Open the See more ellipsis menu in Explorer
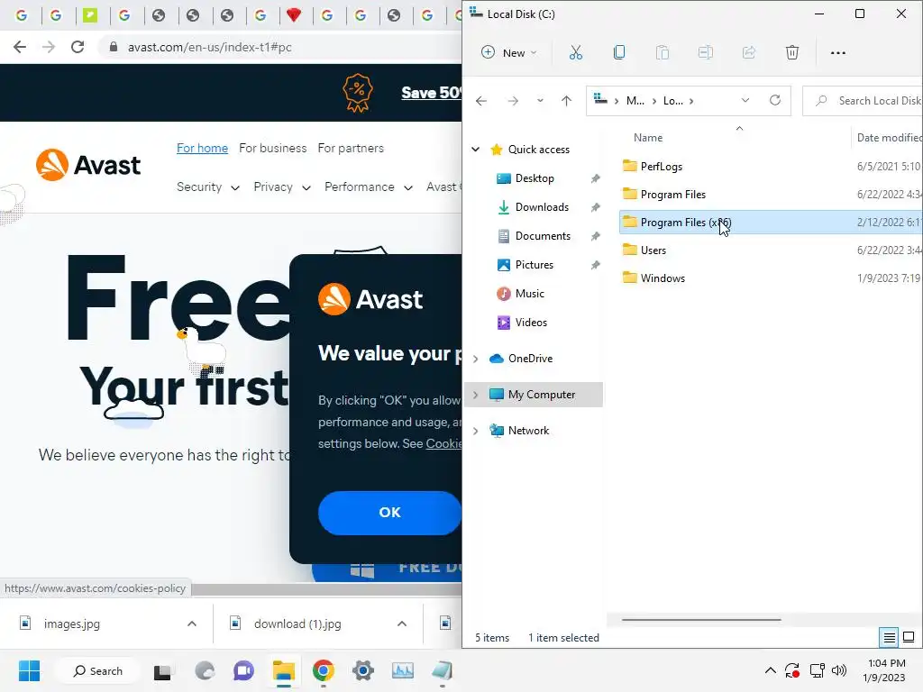Viewport: 923px width, 692px height. (x=837, y=53)
